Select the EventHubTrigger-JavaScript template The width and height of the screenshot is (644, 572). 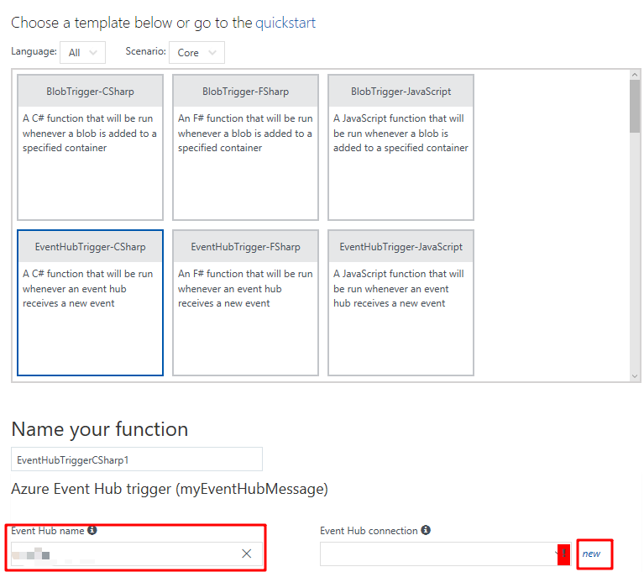[x=401, y=302]
